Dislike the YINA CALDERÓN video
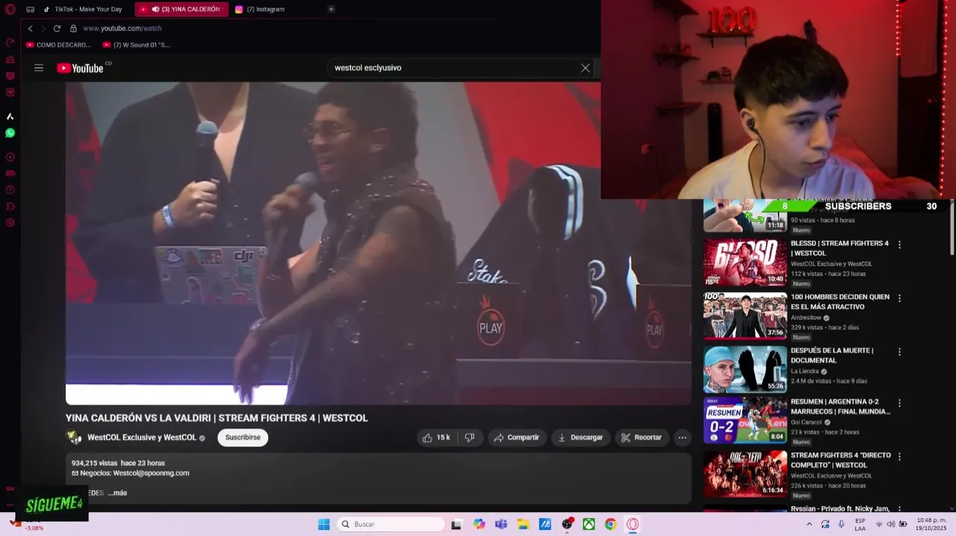Viewport: 956px width, 536px height. [469, 438]
